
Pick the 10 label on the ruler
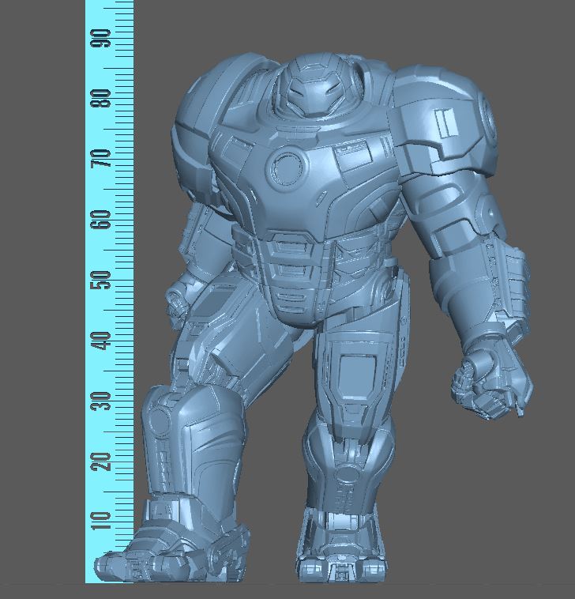[x=100, y=522]
